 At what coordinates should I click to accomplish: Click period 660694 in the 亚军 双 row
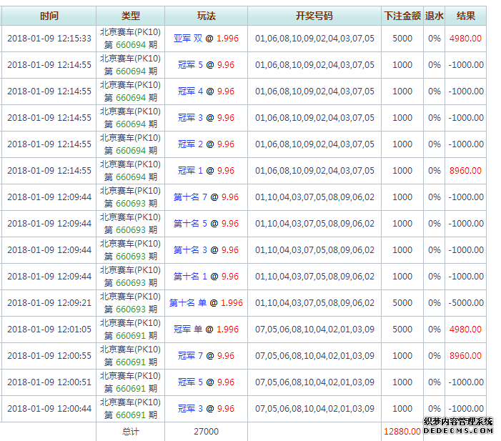coord(131,45)
